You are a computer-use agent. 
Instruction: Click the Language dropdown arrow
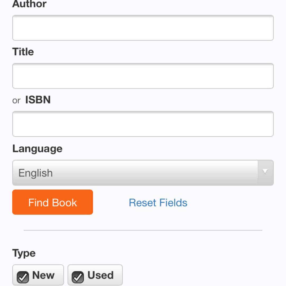tap(265, 172)
